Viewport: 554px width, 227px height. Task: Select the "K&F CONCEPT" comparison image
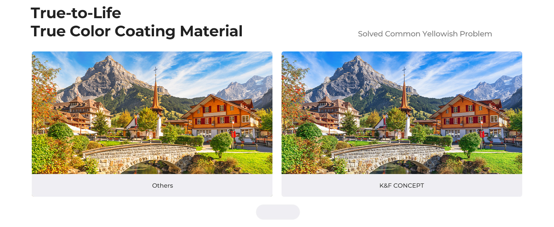pyautogui.click(x=402, y=113)
